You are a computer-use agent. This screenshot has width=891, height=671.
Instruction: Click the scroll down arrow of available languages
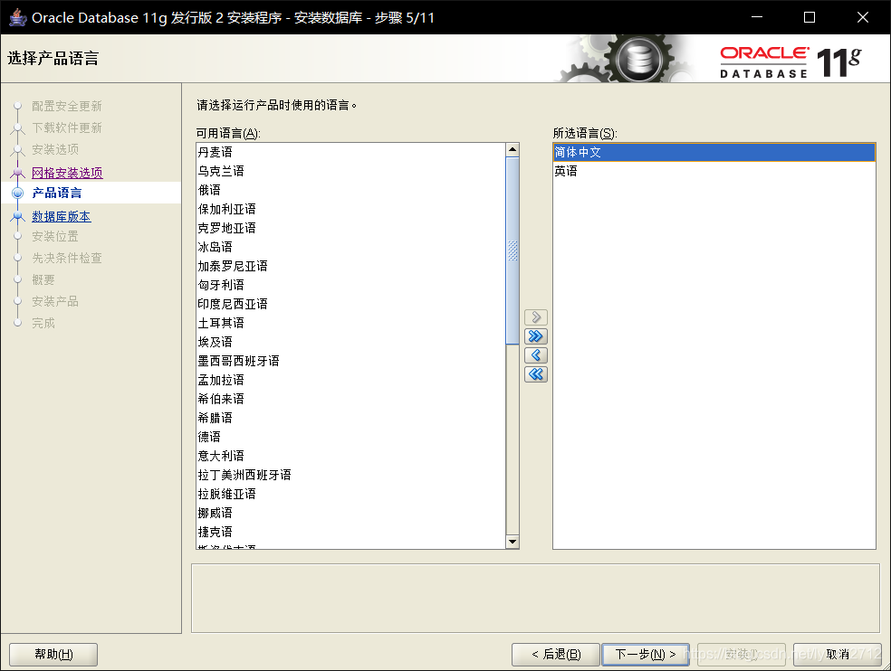513,542
